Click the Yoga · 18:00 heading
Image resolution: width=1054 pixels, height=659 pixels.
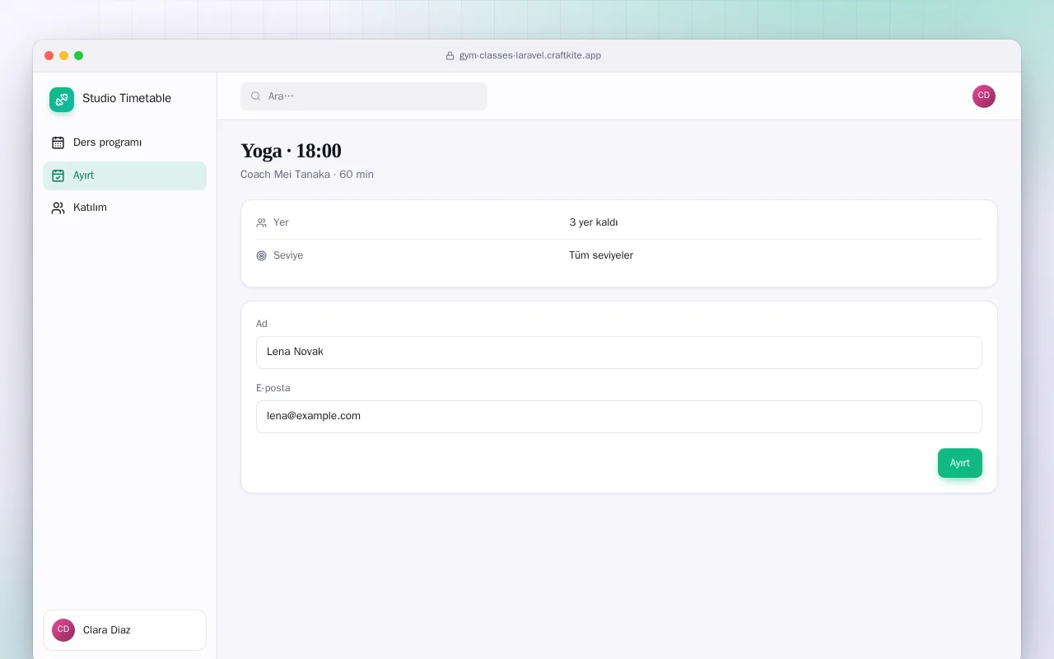(x=291, y=151)
